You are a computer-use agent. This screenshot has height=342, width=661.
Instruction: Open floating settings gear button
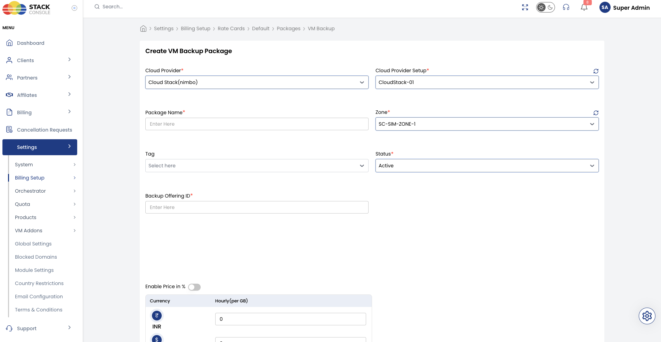[647, 316]
